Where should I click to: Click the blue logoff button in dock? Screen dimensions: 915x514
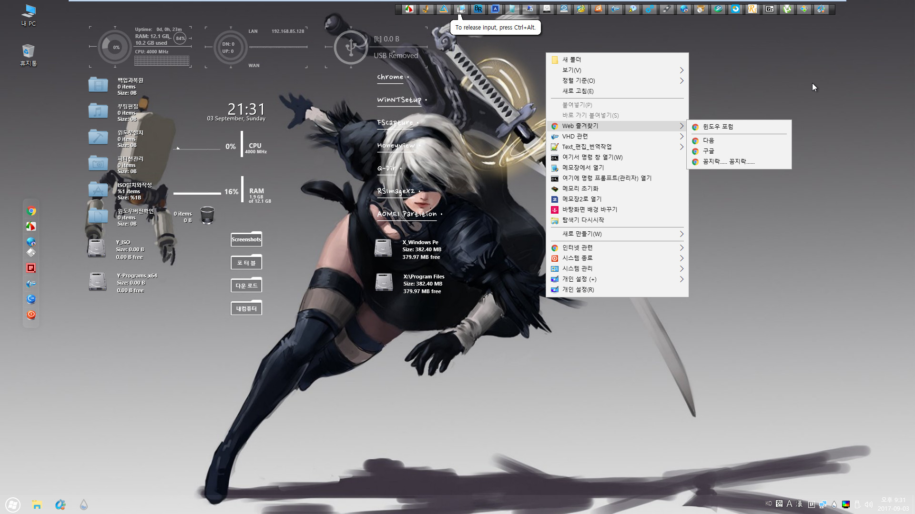(31, 299)
